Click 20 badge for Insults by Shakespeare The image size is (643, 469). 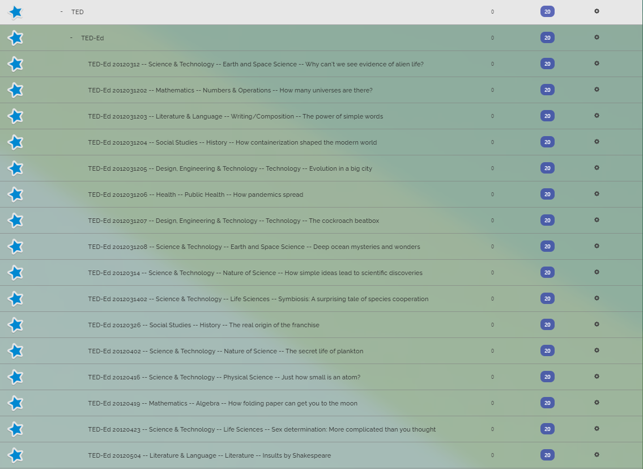[x=547, y=455]
